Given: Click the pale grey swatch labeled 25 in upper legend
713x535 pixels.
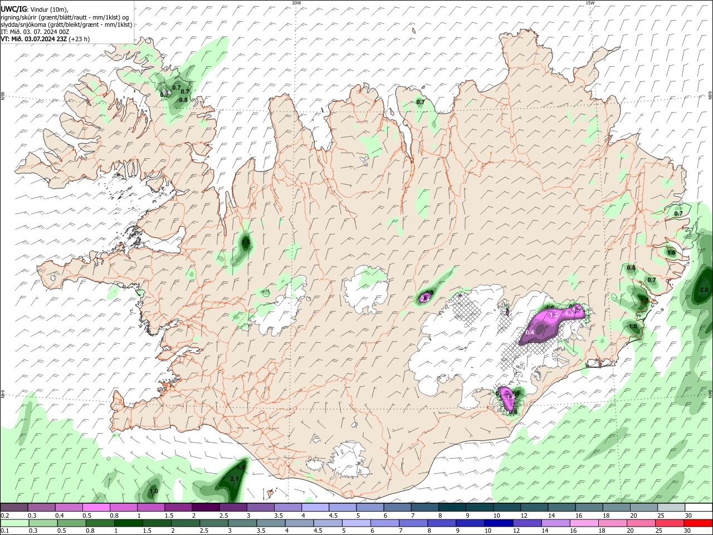Looking at the screenshot, I should [x=671, y=508].
